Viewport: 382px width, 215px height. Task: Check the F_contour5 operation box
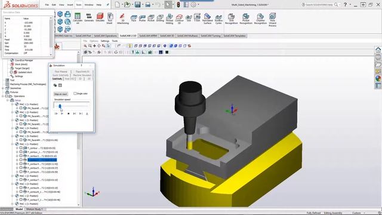pyautogui.click(x=21, y=168)
